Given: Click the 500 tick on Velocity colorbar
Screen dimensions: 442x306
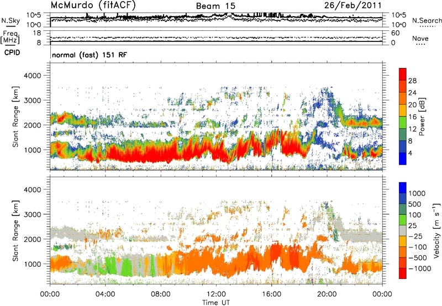Looking at the screenshot, I should 415,204.
